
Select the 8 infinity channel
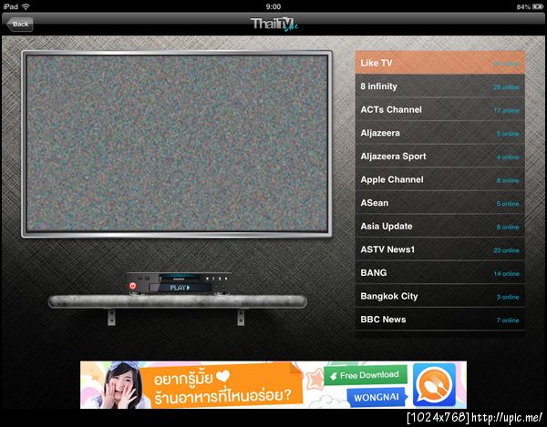(440, 86)
